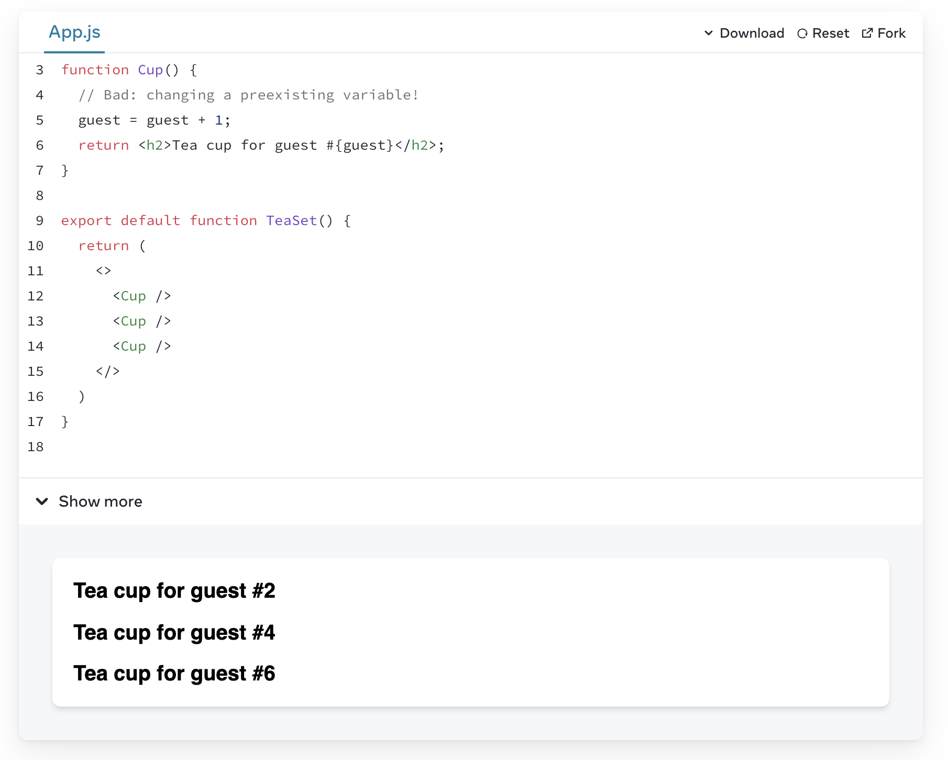The width and height of the screenshot is (948, 760).
Task: Click the '<Cup />' on line 13
Action: pos(142,321)
